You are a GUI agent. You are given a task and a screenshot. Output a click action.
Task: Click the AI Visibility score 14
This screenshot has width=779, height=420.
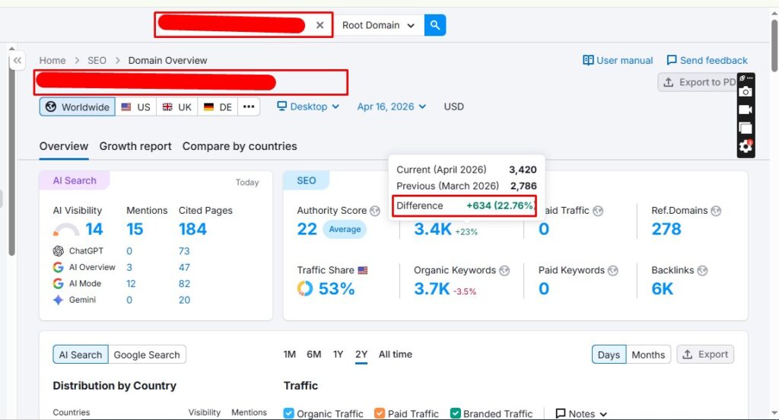point(94,229)
